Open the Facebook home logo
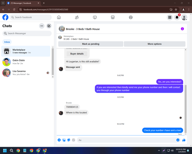 pos(5,17)
